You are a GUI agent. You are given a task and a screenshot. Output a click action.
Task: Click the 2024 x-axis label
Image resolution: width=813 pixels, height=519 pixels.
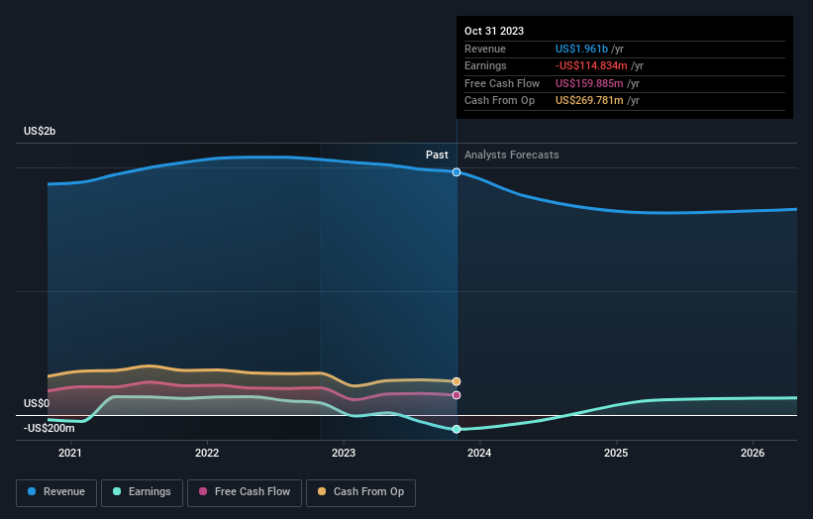[479, 453]
